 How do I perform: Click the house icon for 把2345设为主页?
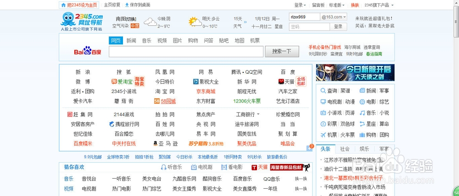(x=63, y=5)
